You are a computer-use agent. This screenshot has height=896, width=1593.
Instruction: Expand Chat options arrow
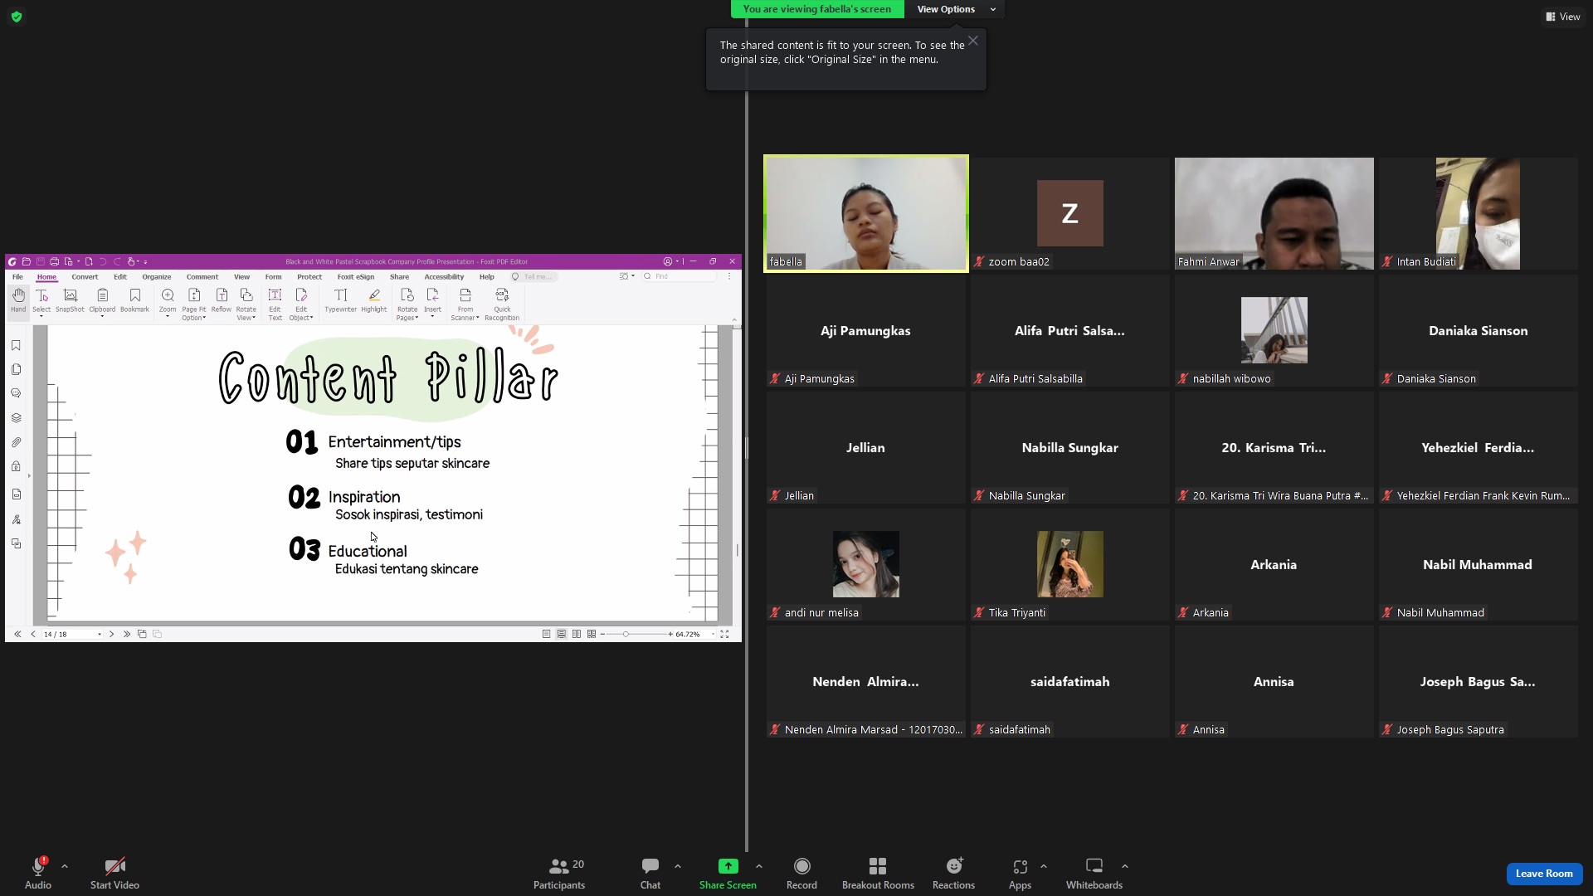pyautogui.click(x=678, y=866)
